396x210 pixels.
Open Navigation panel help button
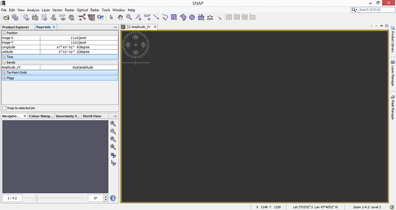tap(113, 198)
